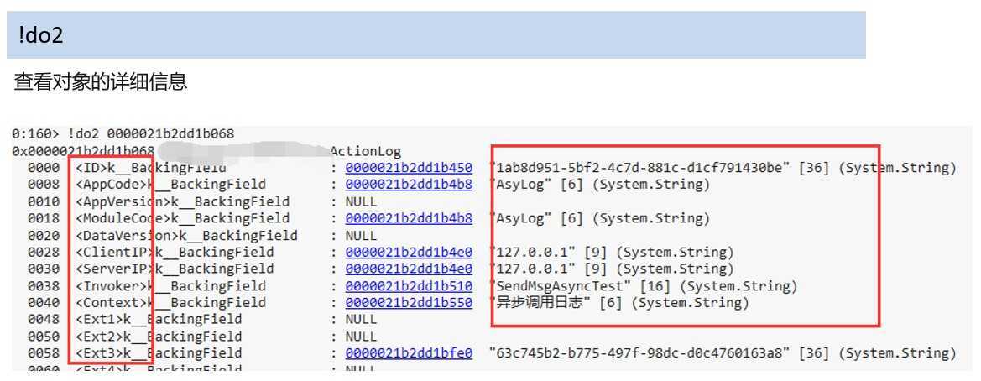Click the NULL value in Ext2 row
981x381 pixels.
tap(361, 337)
